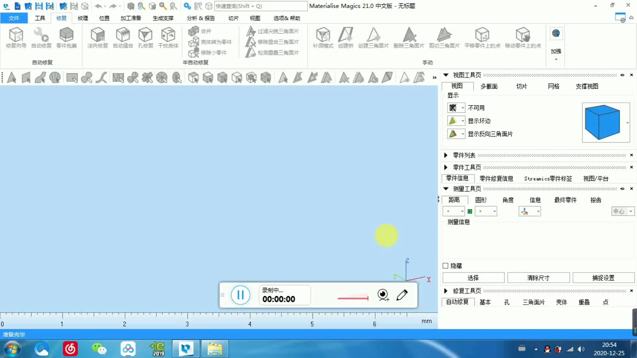Click the 快速查询 quick search field
Viewport: 637px width, 358px height.
(260, 6)
